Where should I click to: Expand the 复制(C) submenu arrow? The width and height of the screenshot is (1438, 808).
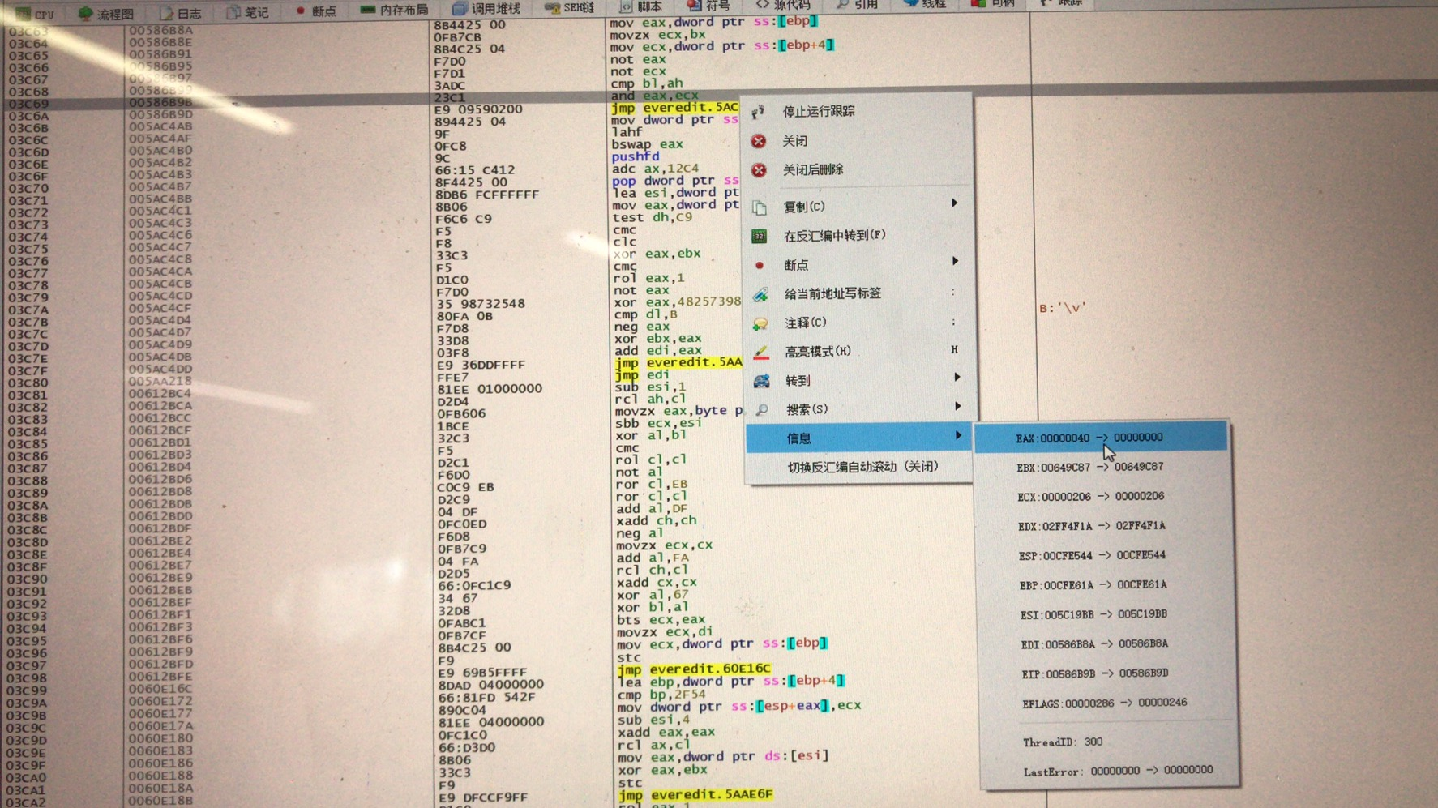(x=954, y=203)
